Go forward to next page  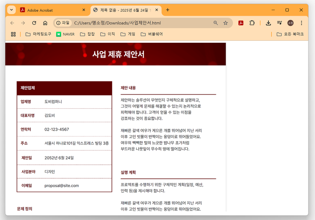tap(23, 23)
